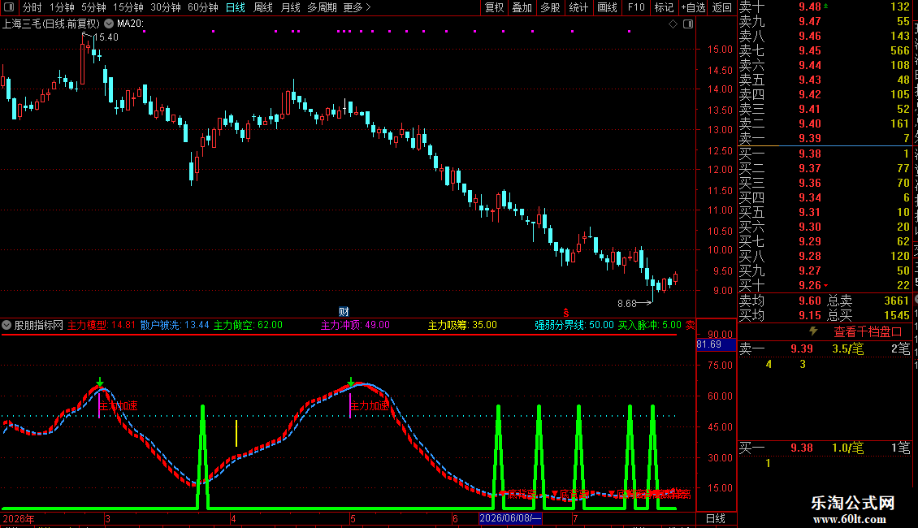Click the 买入脉冲 5.00 label
The height and width of the screenshot is (528, 918).
pos(650,325)
